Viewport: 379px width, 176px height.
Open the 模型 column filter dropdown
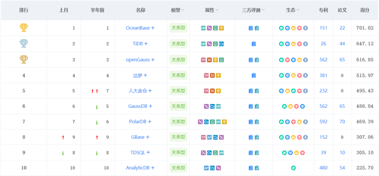[x=183, y=10]
